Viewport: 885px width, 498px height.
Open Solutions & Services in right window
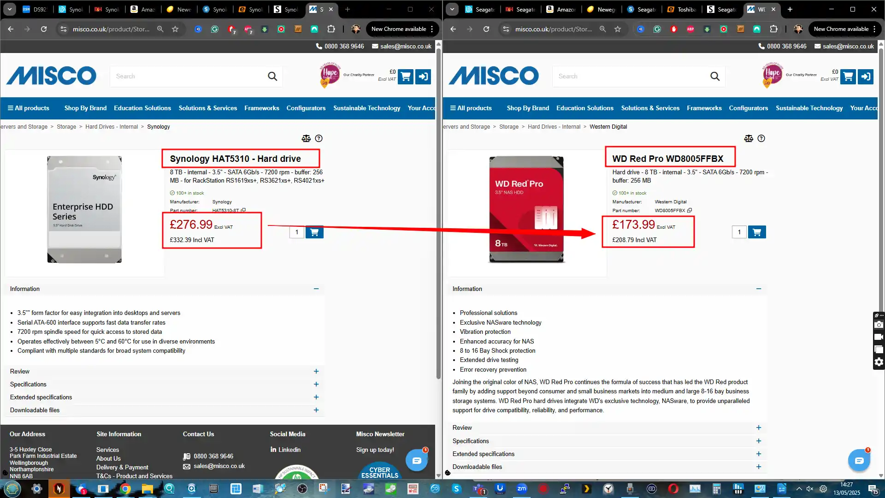pyautogui.click(x=650, y=108)
